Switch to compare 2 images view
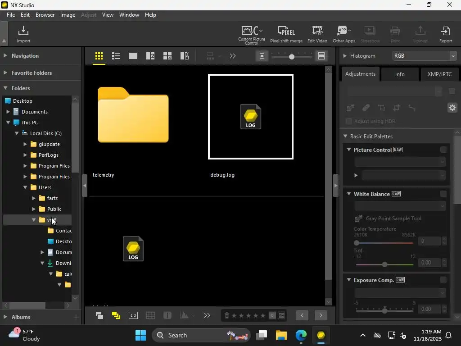 pyautogui.click(x=150, y=56)
